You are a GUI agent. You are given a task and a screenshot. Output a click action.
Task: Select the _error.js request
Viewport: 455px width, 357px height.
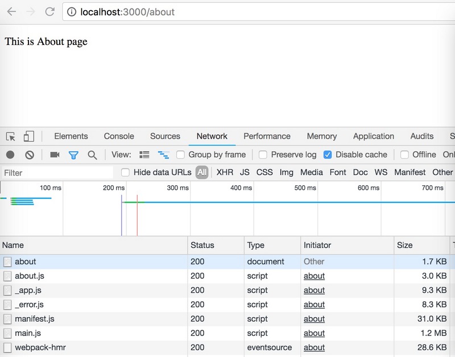click(x=227, y=305)
